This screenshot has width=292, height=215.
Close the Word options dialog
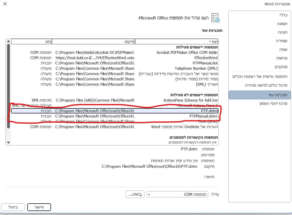[5, 4]
